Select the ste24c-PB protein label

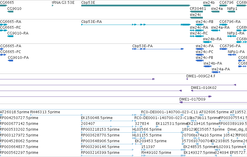[x=204, y=58]
